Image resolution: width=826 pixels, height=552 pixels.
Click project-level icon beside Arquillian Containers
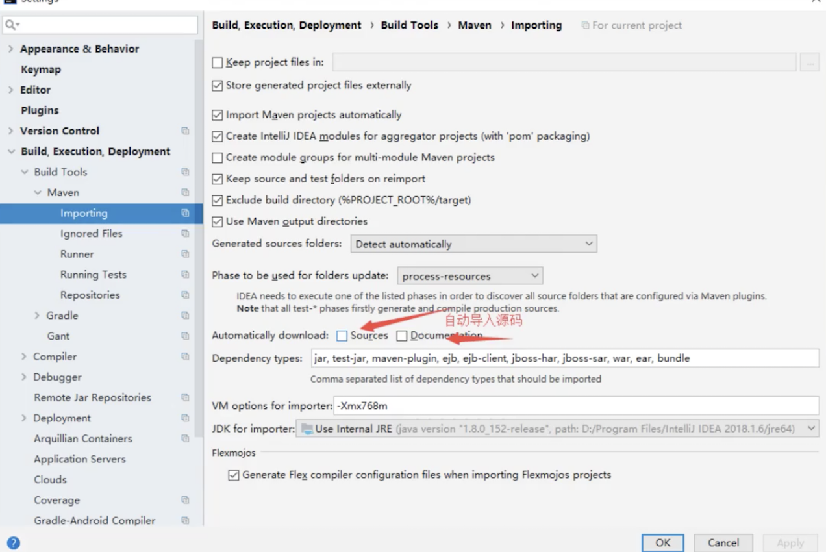click(x=185, y=439)
